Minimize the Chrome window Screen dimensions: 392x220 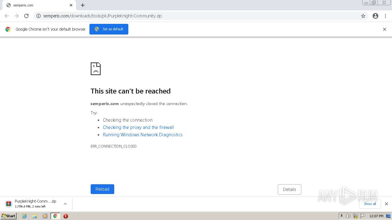click(x=366, y=3)
